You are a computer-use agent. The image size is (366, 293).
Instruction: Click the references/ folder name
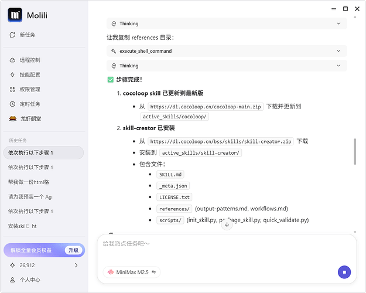tap(174, 209)
